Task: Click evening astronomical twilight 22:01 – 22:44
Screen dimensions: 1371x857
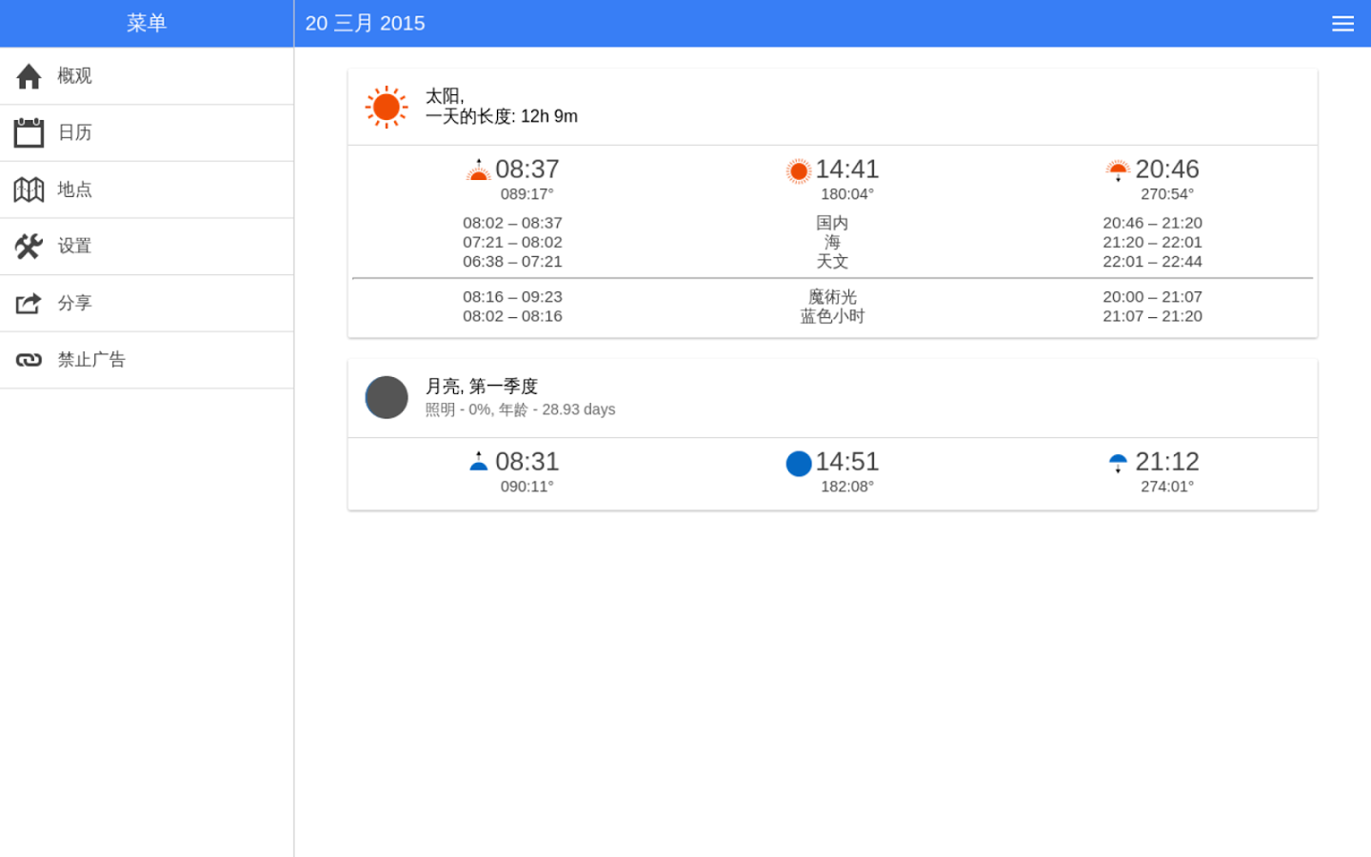Action: 1152,261
